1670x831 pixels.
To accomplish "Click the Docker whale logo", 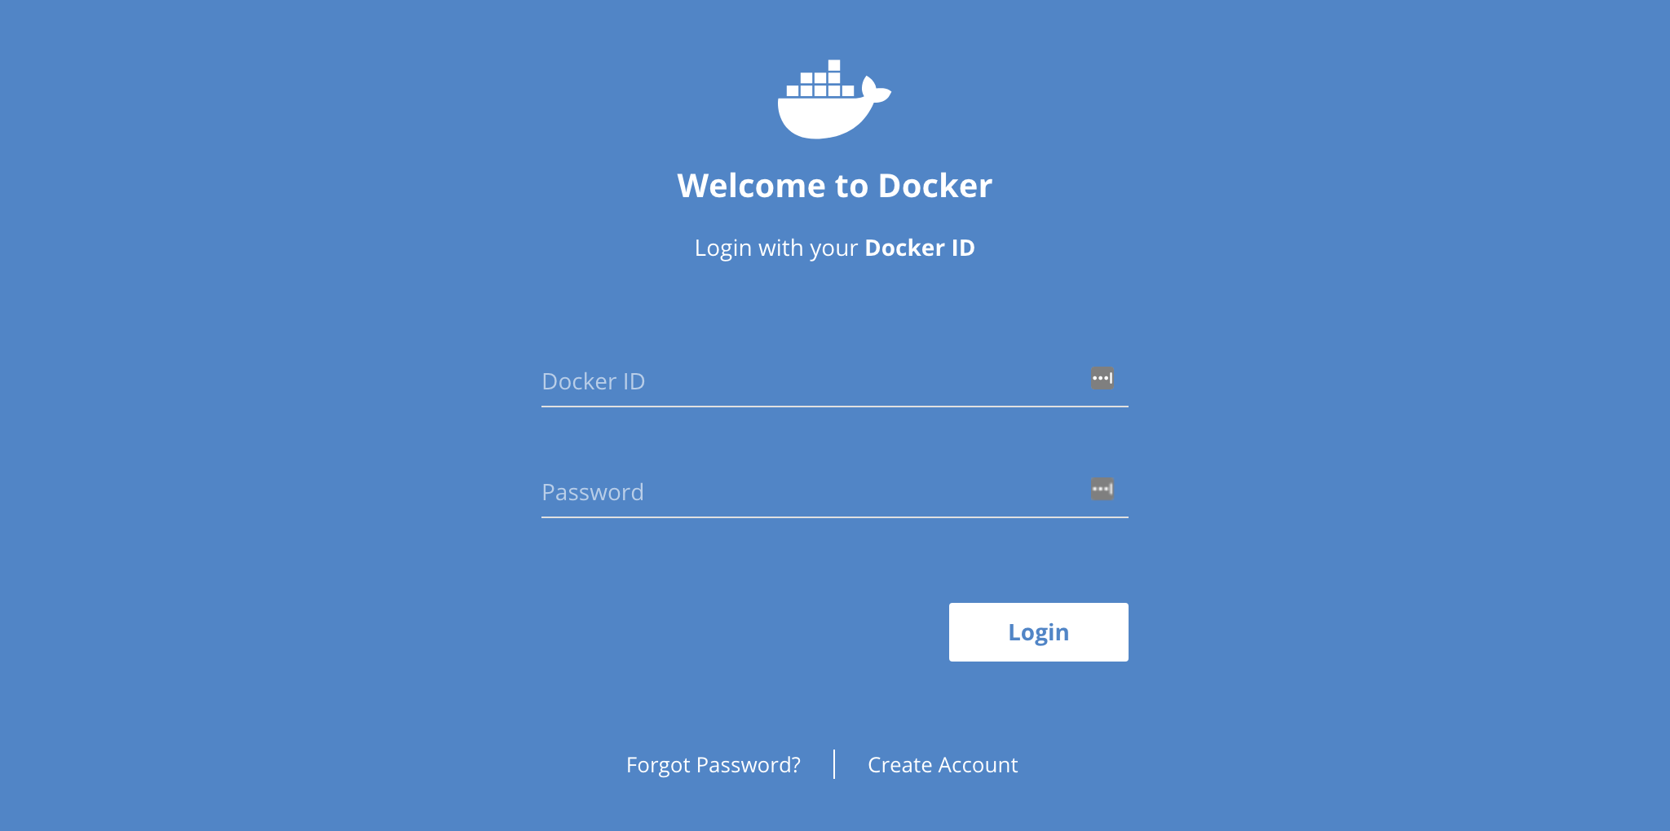I will coord(833,101).
